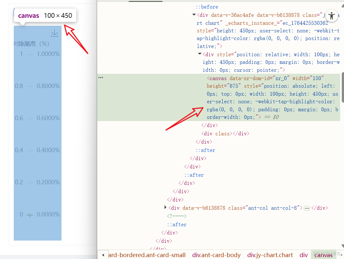
Task: Click div.jy-chart.chart breadcrumb
Action: point(270,255)
